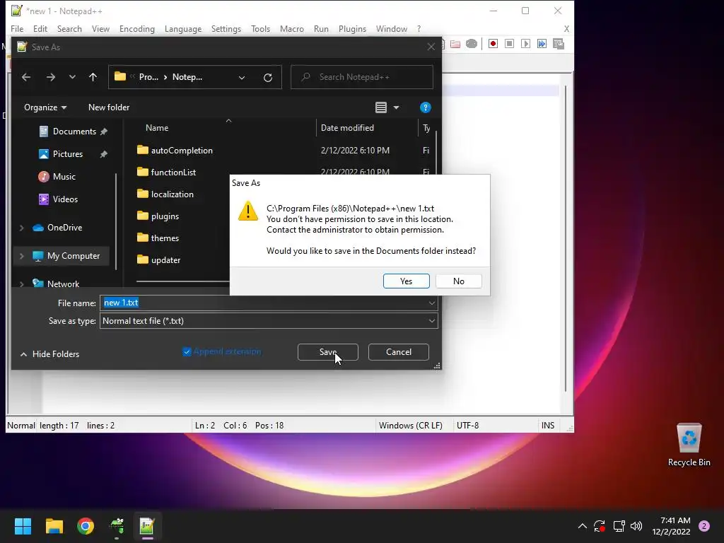Expand OneDrive in the navigation tree
The width and height of the screenshot is (724, 543).
(x=22, y=228)
